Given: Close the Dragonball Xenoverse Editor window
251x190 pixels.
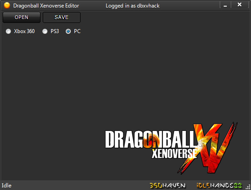Looking at the screenshot, I should tap(240, 5).
